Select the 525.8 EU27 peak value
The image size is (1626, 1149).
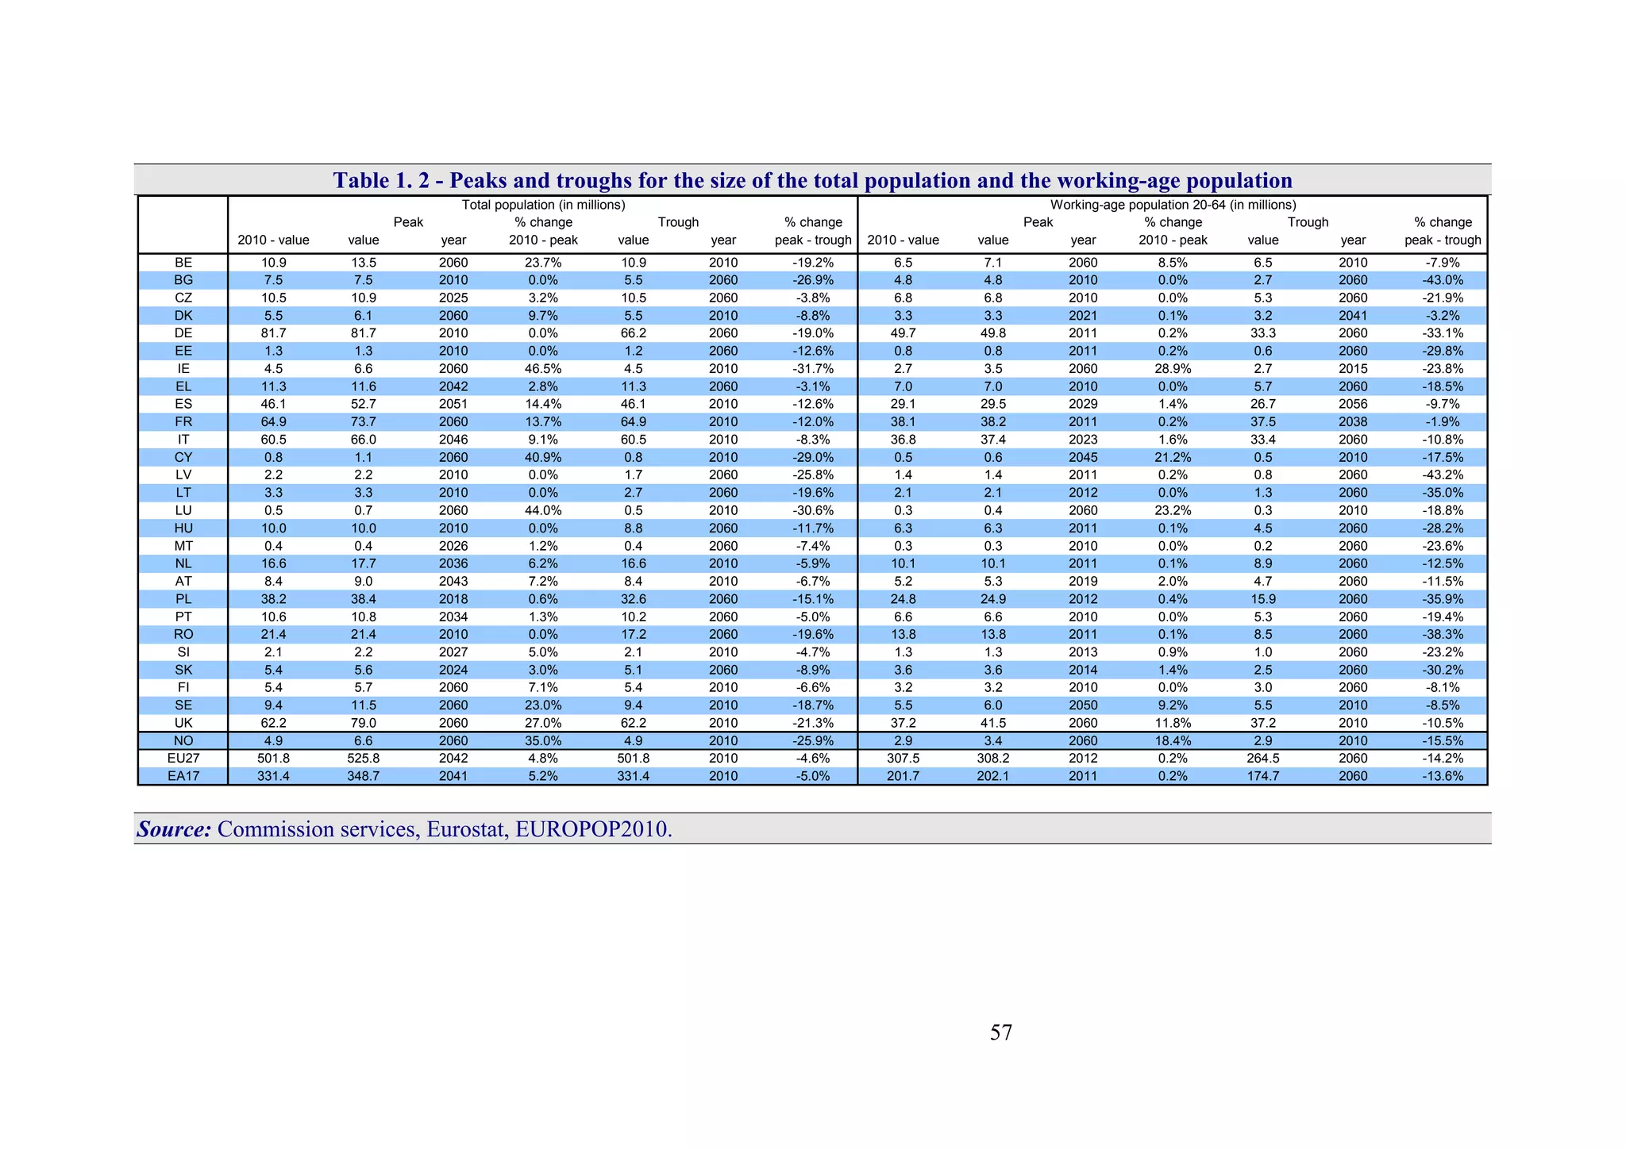364,759
